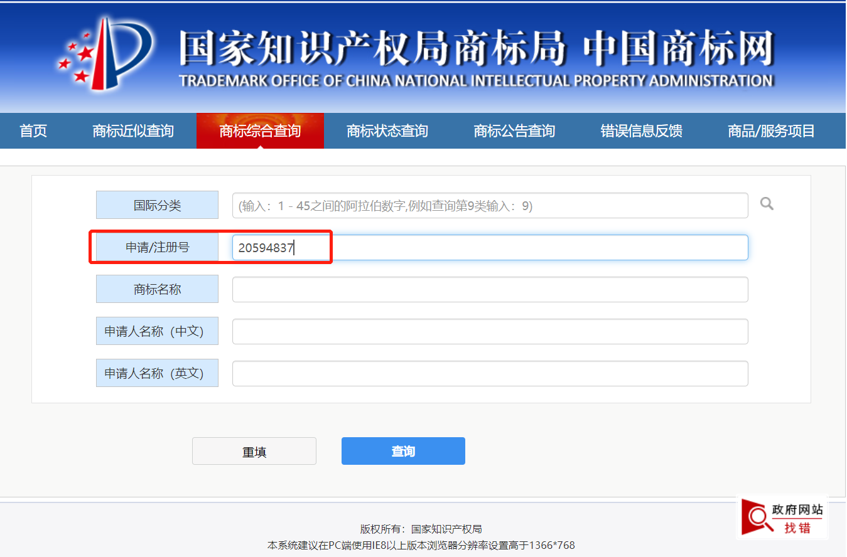
Task: Click the English TRADEMARK OFFICE header subtitle
Action: [x=476, y=81]
